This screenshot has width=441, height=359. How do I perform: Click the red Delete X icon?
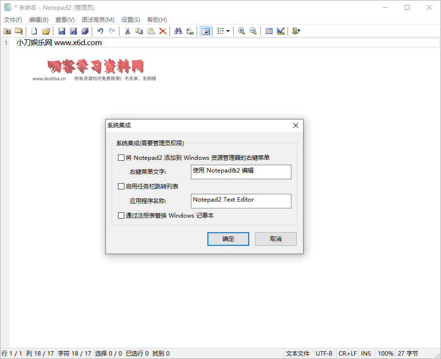pyautogui.click(x=163, y=31)
